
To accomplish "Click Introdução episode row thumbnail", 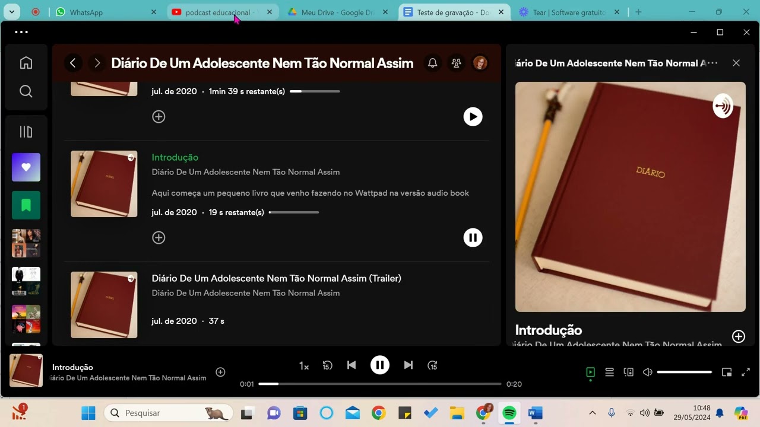I will point(104,184).
